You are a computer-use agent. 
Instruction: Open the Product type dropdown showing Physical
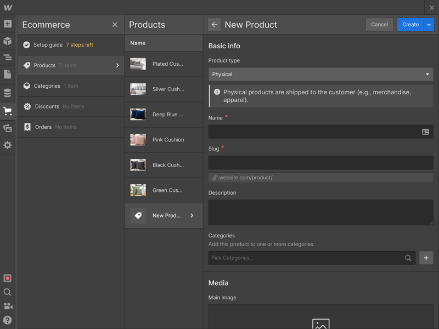[320, 74]
